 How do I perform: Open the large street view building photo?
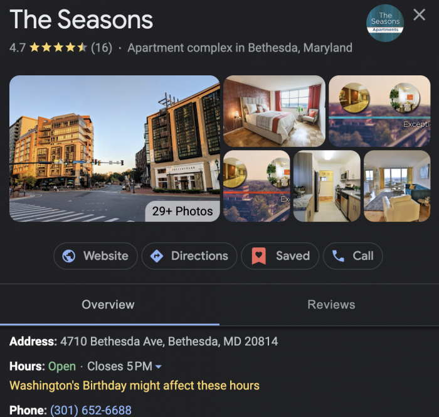point(115,148)
